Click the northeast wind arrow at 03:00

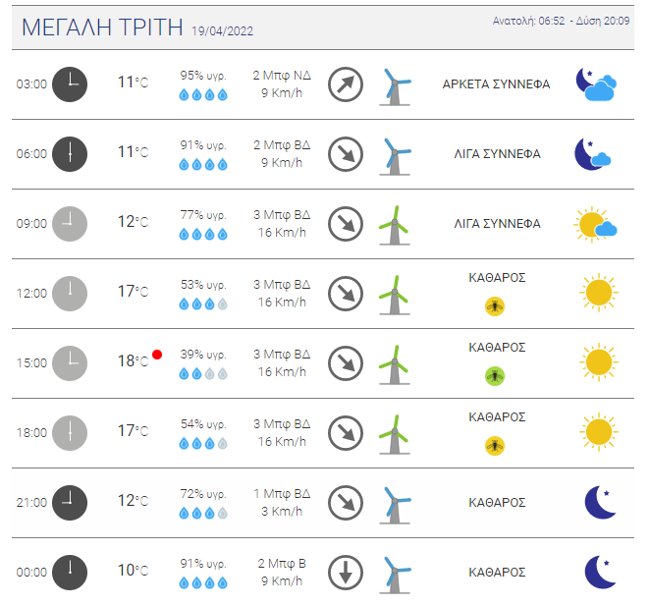[346, 84]
